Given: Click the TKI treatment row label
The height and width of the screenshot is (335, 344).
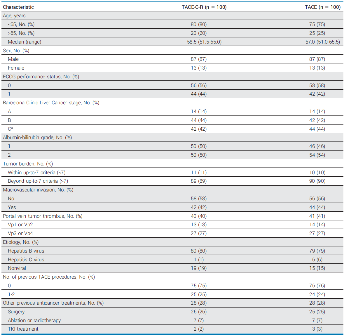Looking at the screenshot, I should [x=23, y=329].
